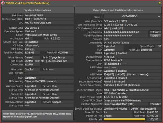Select CPU value AMD FX-4100 Quad-Core
This screenshot has height=123, width=163.
pos(38,23)
